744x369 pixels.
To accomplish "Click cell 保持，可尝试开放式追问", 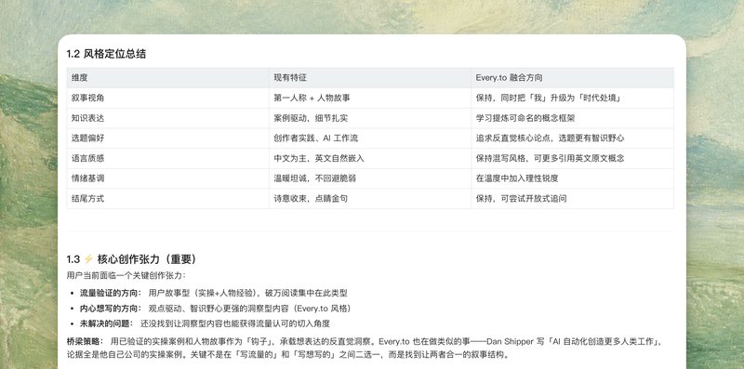I will pos(572,199).
